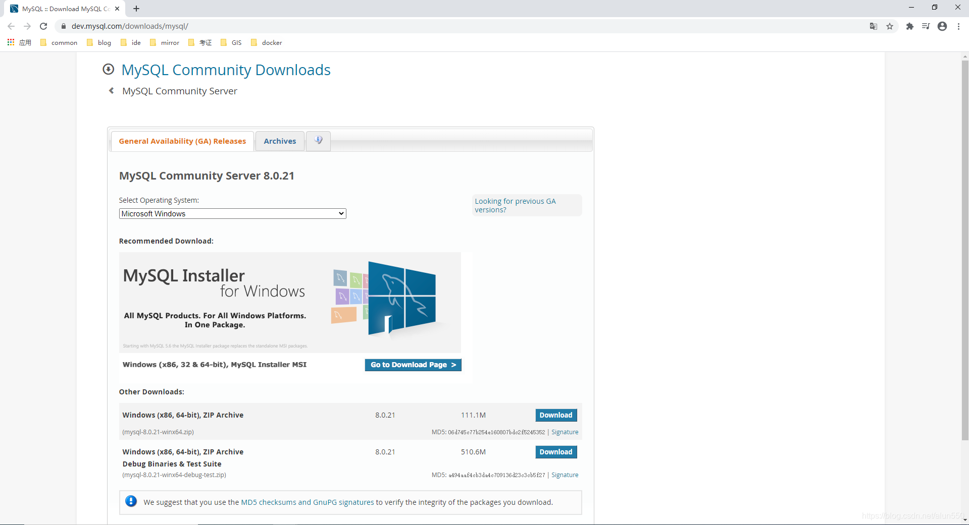Image resolution: width=969 pixels, height=525 pixels.
Task: Expand the Select Operating System dropdown
Action: click(x=232, y=214)
